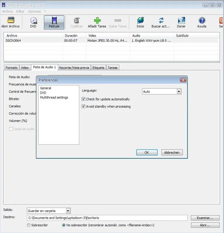Click the Video column header in file list
Screen dimensions: 224x233
(108, 36)
